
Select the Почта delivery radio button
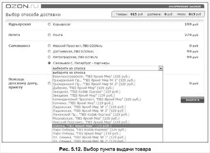(49, 35)
